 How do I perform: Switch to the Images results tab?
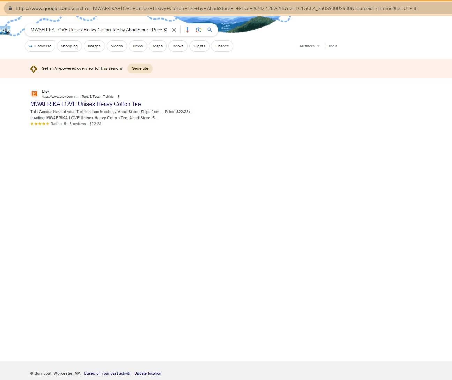[94, 46]
